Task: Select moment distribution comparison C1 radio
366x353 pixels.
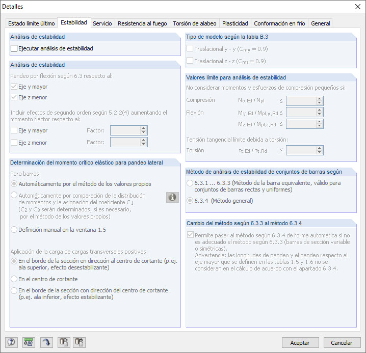Action: [x=14, y=195]
